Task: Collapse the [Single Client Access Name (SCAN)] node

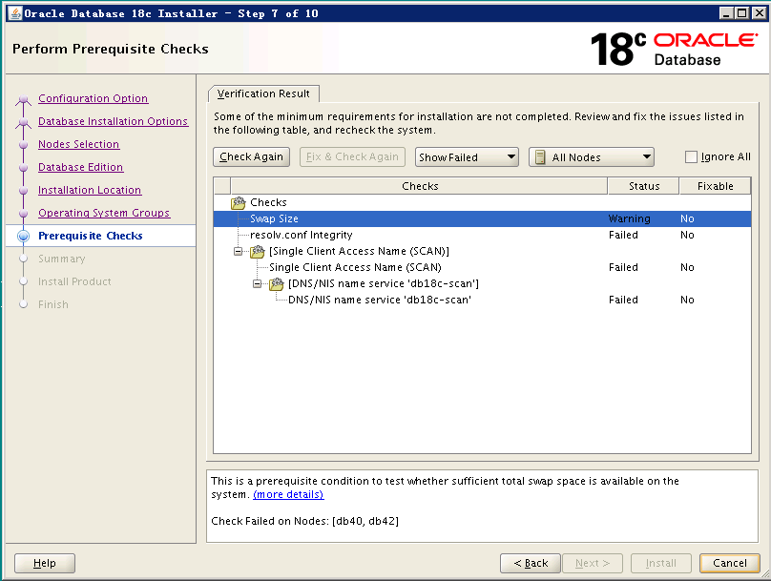Action: click(238, 251)
